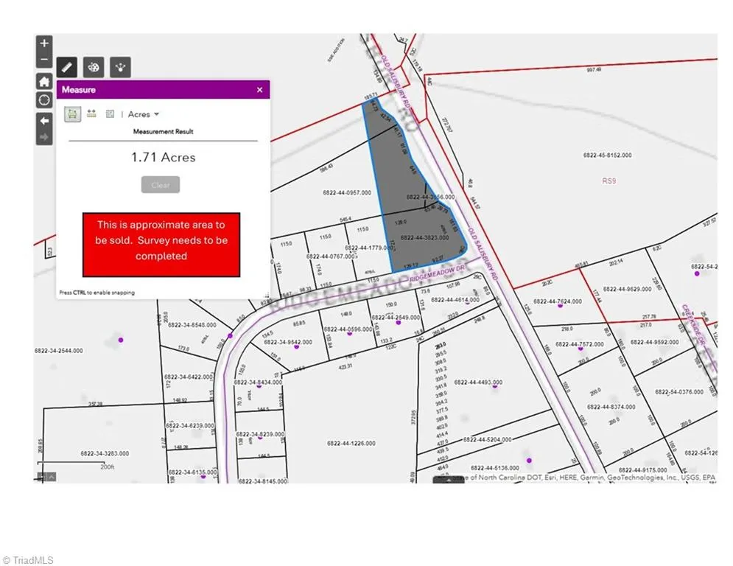Click the my location crosshair button
Viewport: 733px width, 566px height.
[x=44, y=100]
